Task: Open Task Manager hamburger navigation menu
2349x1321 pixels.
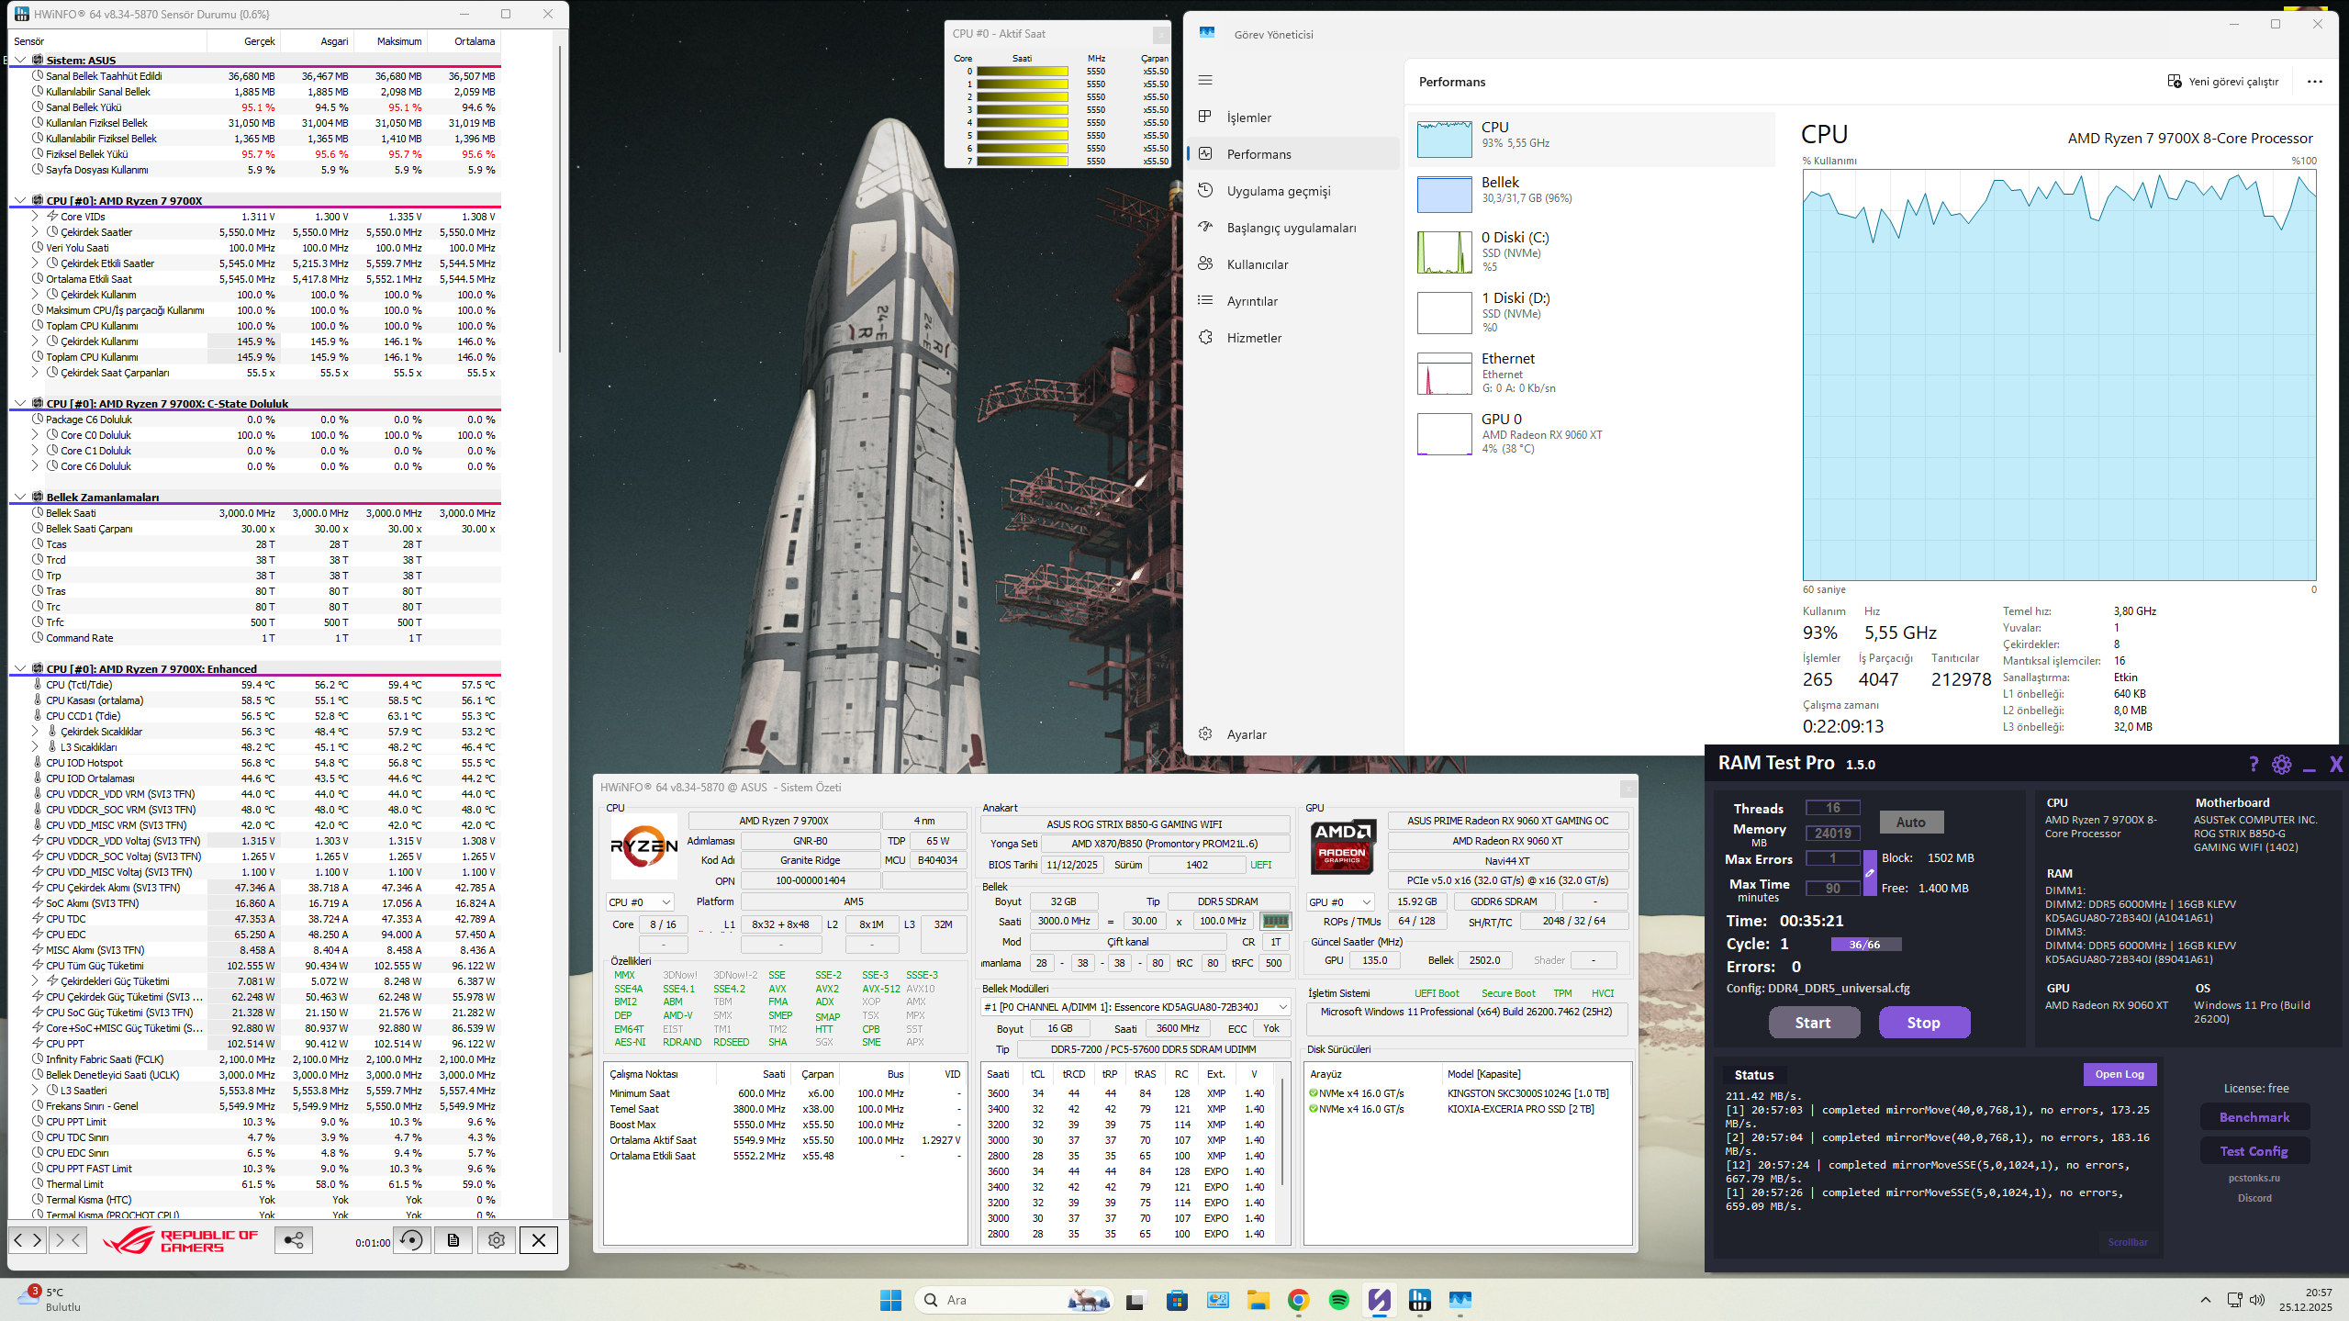Action: pyautogui.click(x=1205, y=80)
